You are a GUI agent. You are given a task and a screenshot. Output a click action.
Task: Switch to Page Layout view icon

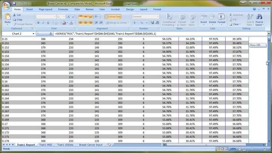click(x=223, y=149)
